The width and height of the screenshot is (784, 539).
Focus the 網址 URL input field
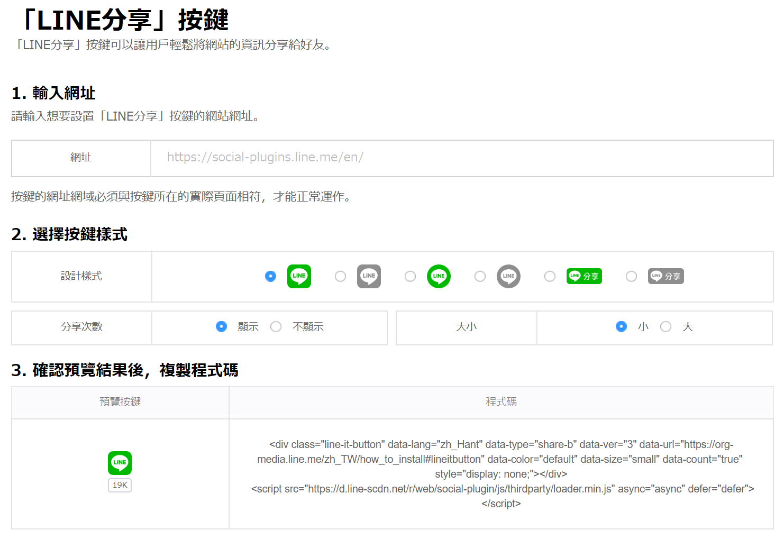[x=462, y=158]
